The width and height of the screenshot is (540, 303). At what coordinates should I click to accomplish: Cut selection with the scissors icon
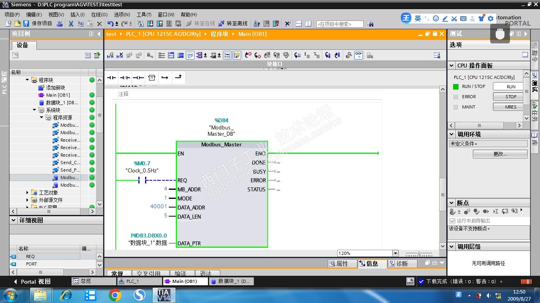coord(71,24)
